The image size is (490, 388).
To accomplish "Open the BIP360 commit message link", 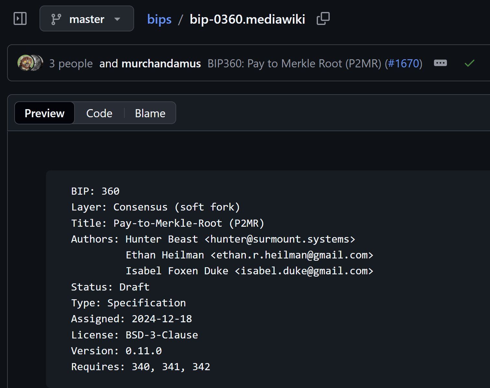I will 294,63.
